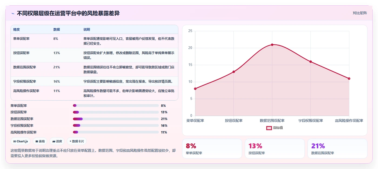Click the 对比矩阵 label in the header
Viewport: 378px width, 169px height.
click(360, 13)
